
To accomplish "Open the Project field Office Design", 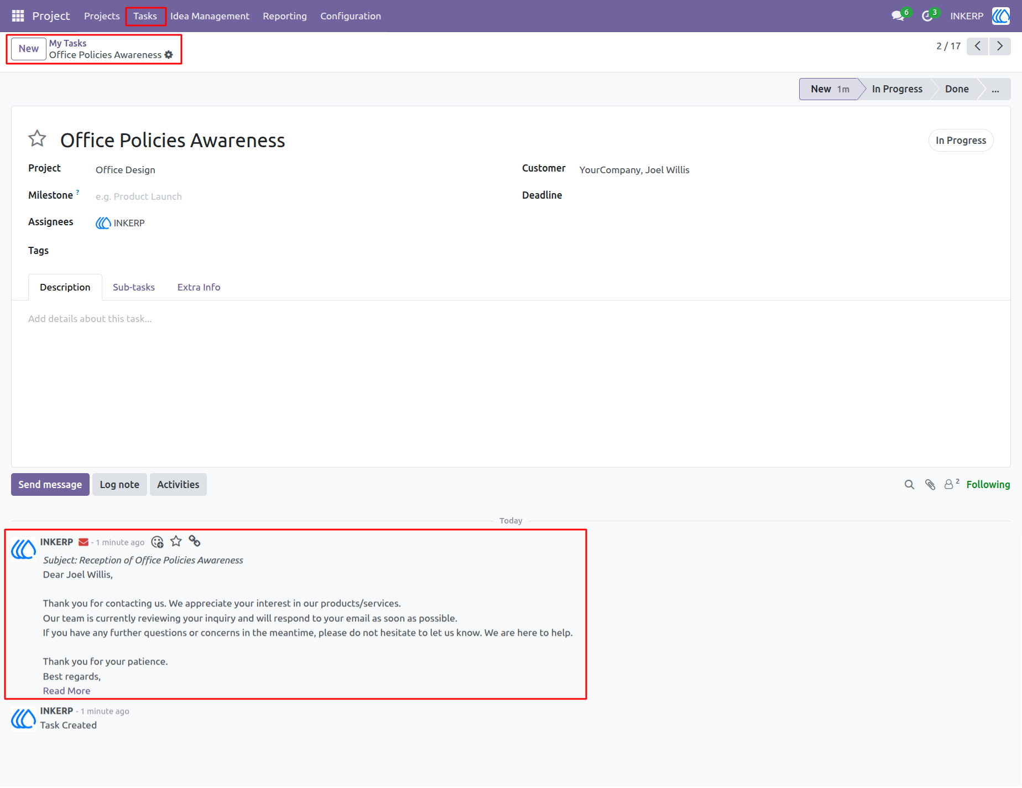I will [x=126, y=170].
